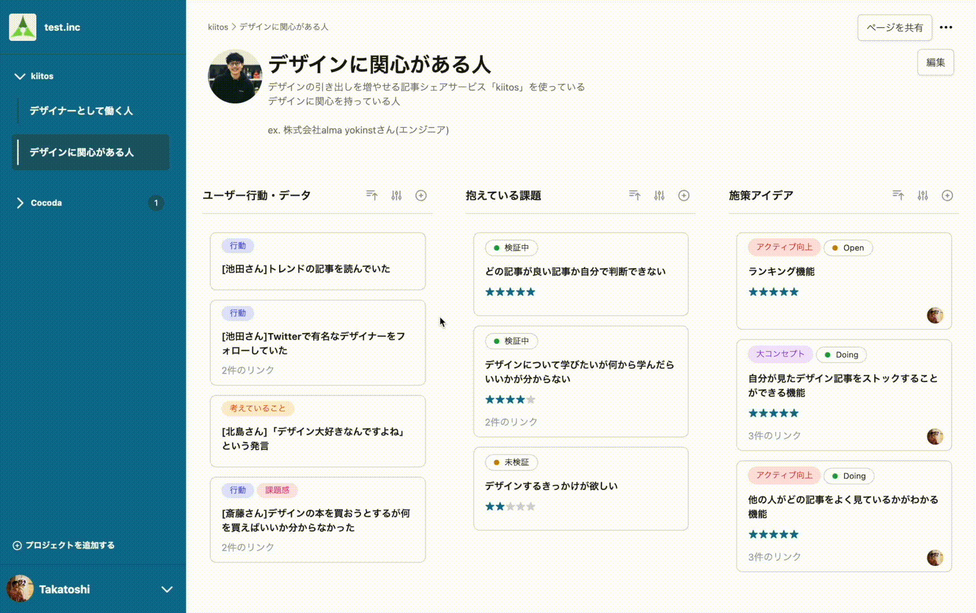The height and width of the screenshot is (613, 976).
Task: Click the test.inc workspace logo
Action: (x=22, y=27)
